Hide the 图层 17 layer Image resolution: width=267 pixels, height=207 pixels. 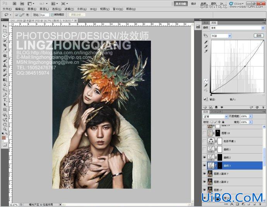tap(205, 190)
